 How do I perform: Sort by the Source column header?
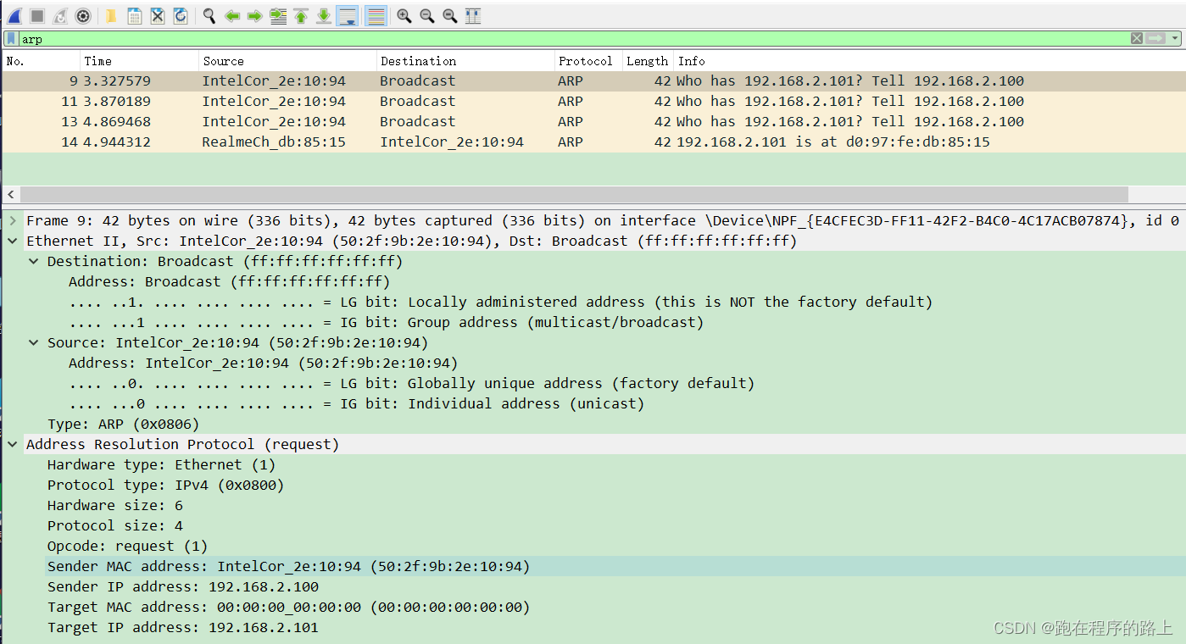(x=287, y=61)
